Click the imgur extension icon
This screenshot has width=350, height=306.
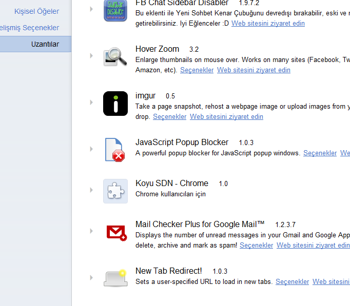tap(115, 104)
